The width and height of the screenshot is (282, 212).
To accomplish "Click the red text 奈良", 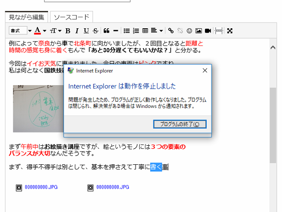I will [x=44, y=43].
